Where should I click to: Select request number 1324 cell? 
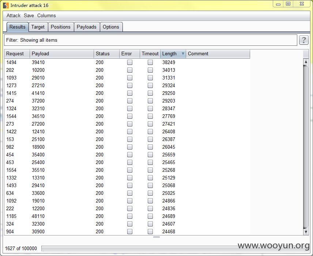(11, 109)
